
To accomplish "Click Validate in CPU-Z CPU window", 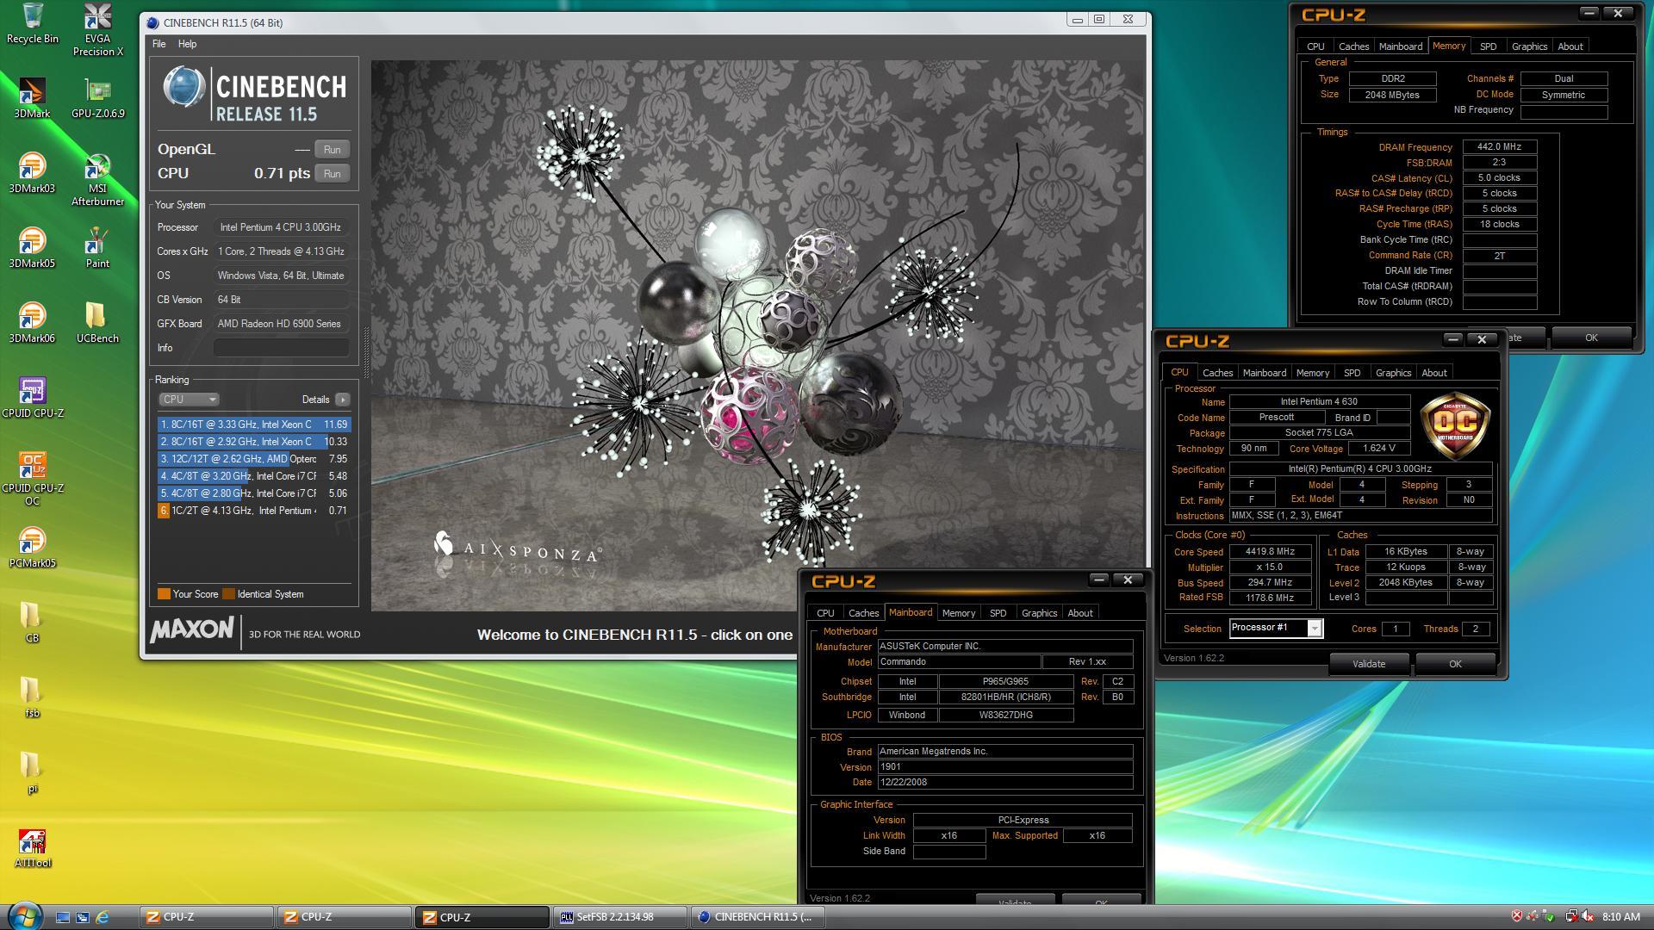I will click(1369, 664).
